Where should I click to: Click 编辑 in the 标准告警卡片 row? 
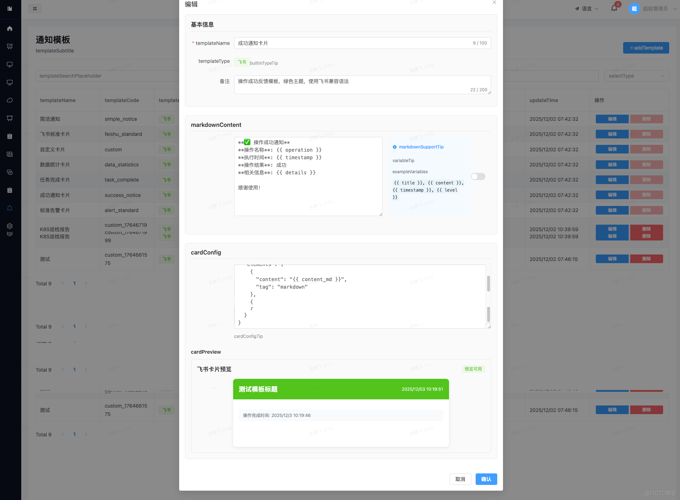tap(612, 210)
